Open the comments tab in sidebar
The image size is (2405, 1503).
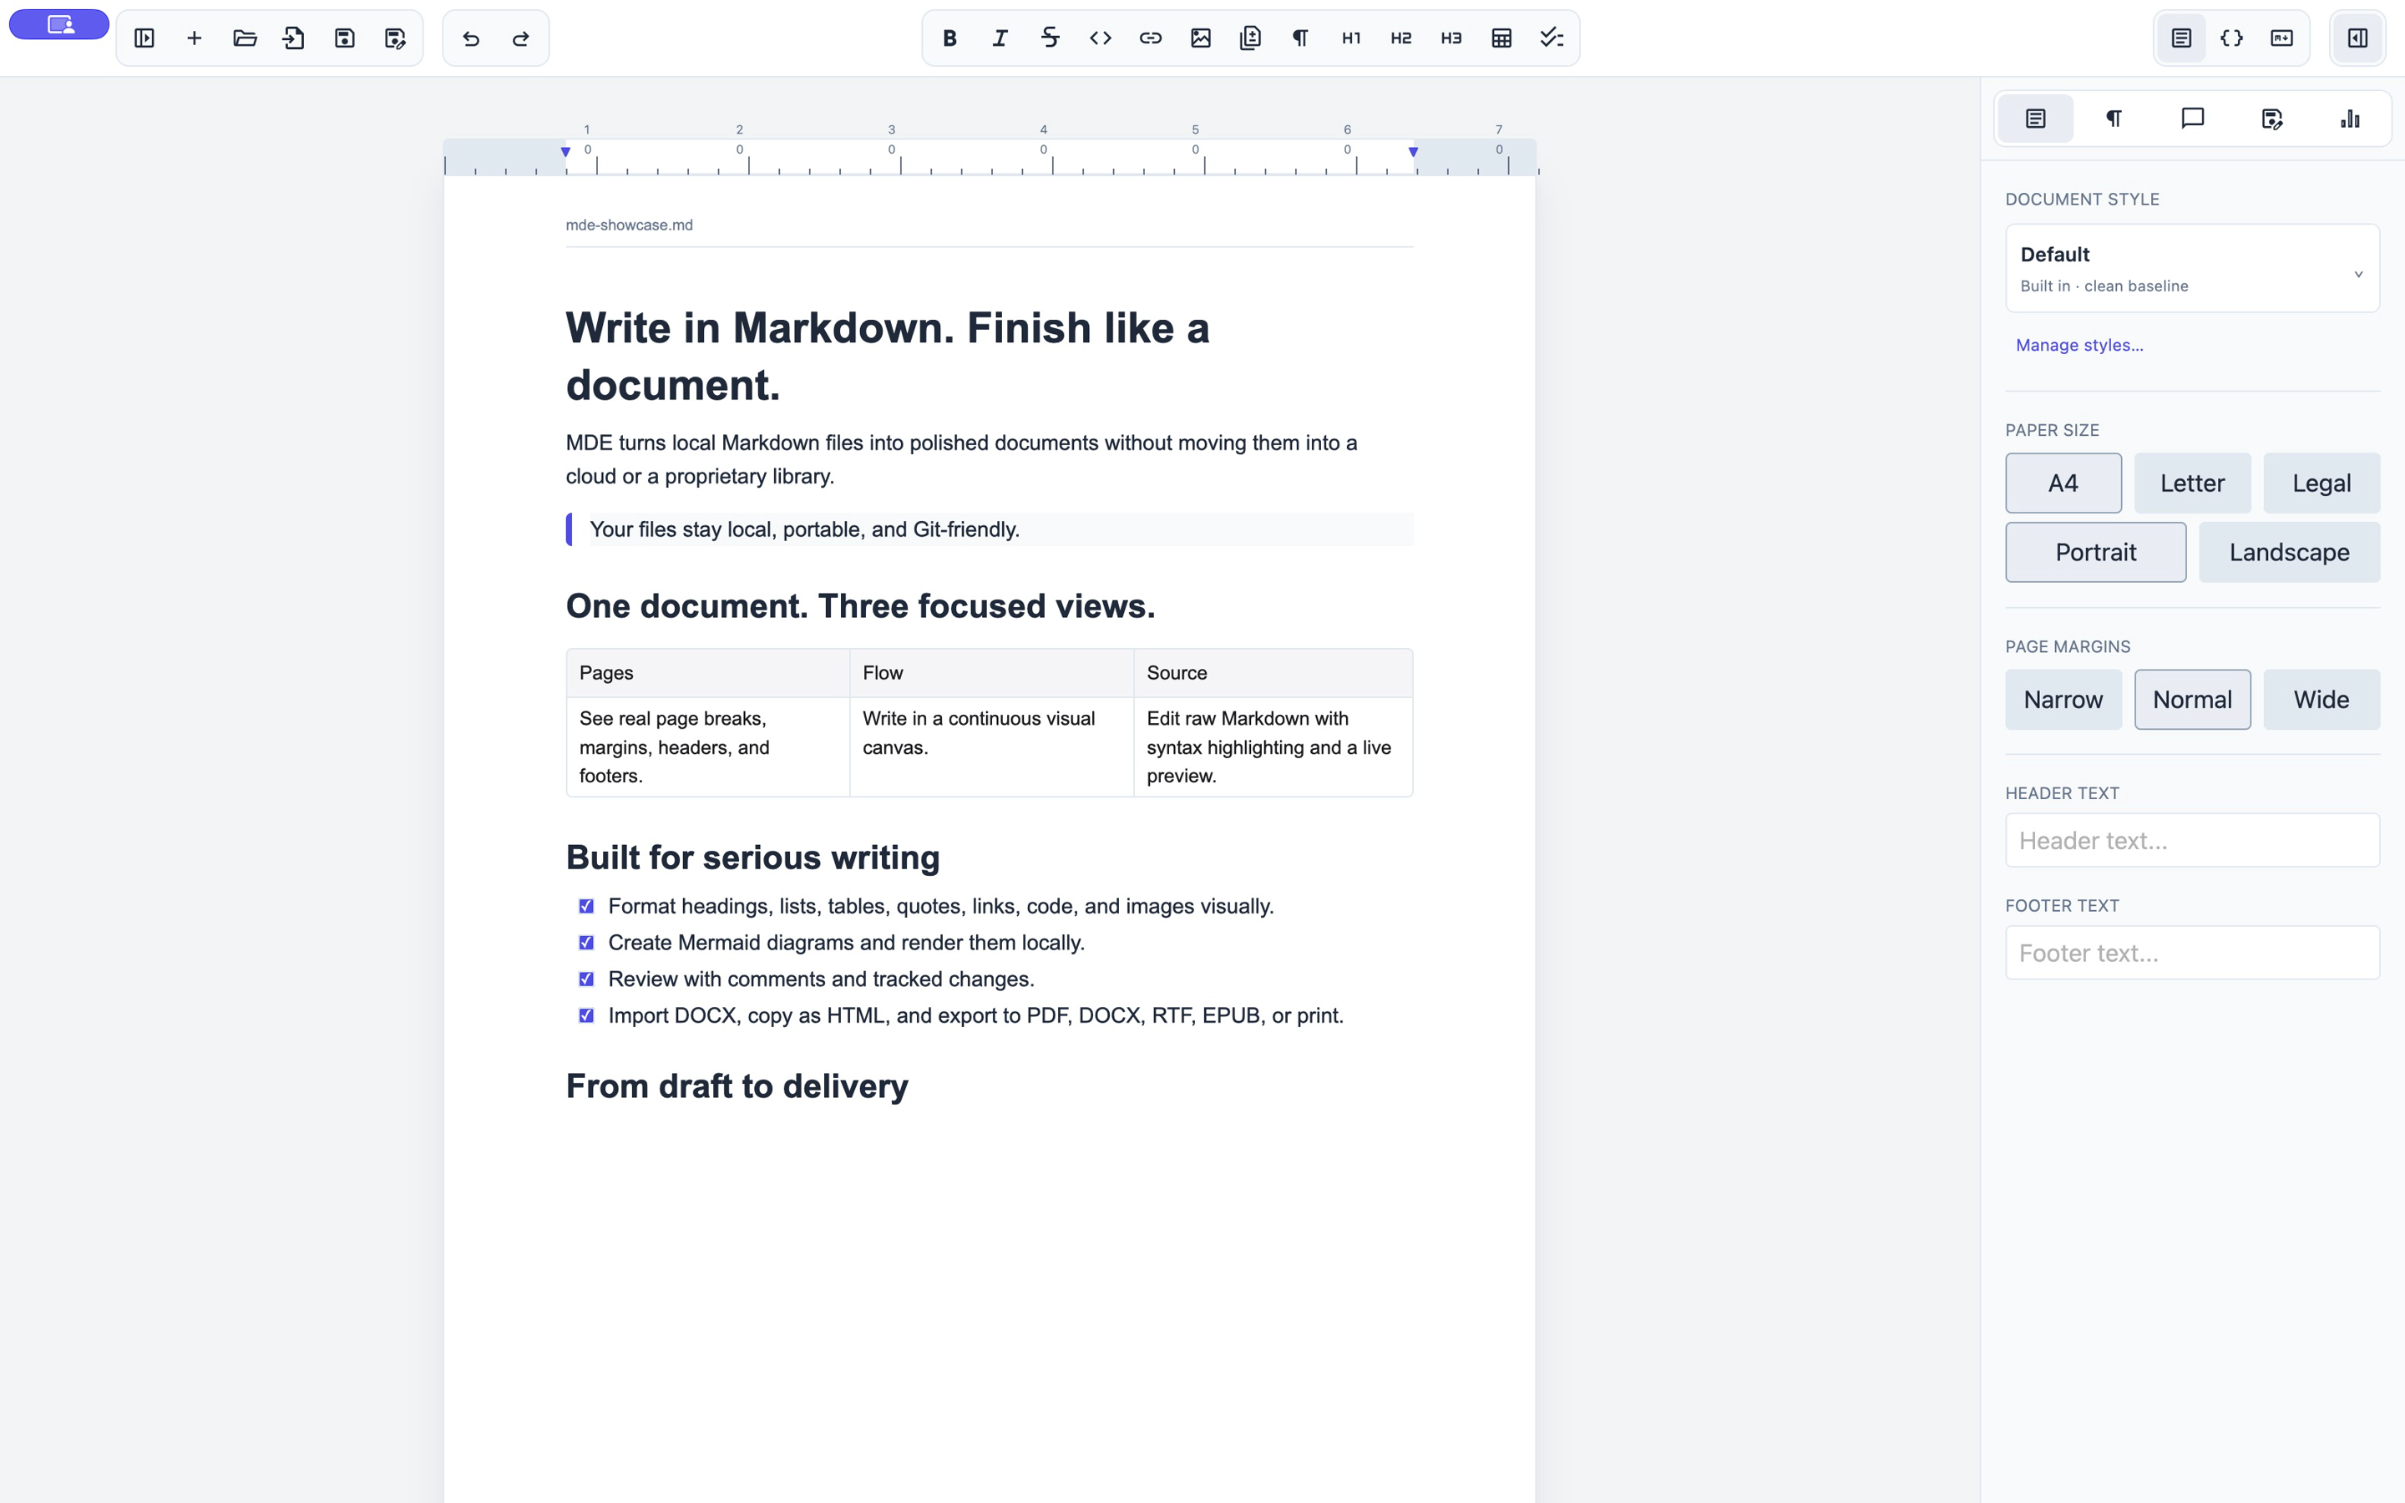[x=2192, y=119]
